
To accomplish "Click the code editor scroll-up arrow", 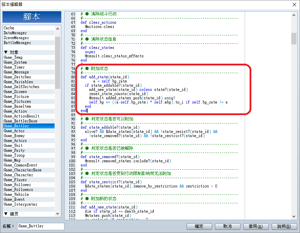I will 294,15.
